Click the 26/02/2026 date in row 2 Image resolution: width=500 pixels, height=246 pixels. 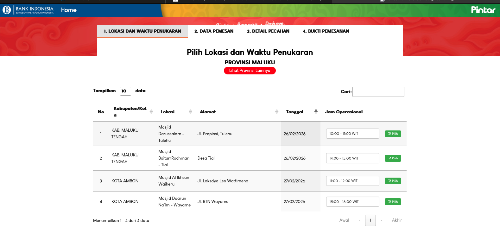295,158
